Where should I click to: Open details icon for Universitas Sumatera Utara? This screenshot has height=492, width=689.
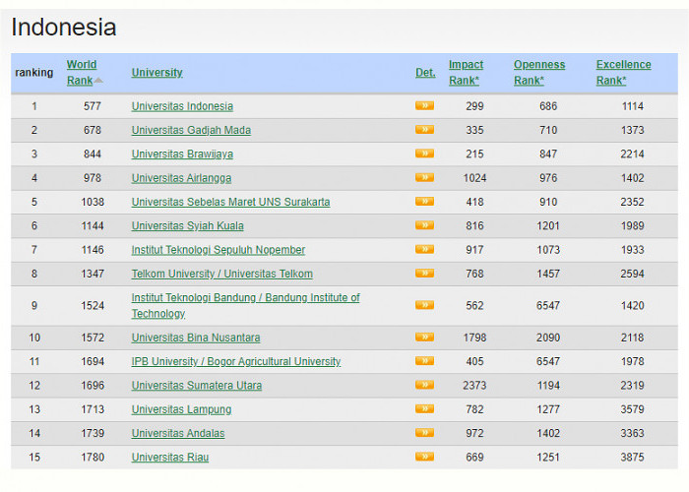coord(424,385)
